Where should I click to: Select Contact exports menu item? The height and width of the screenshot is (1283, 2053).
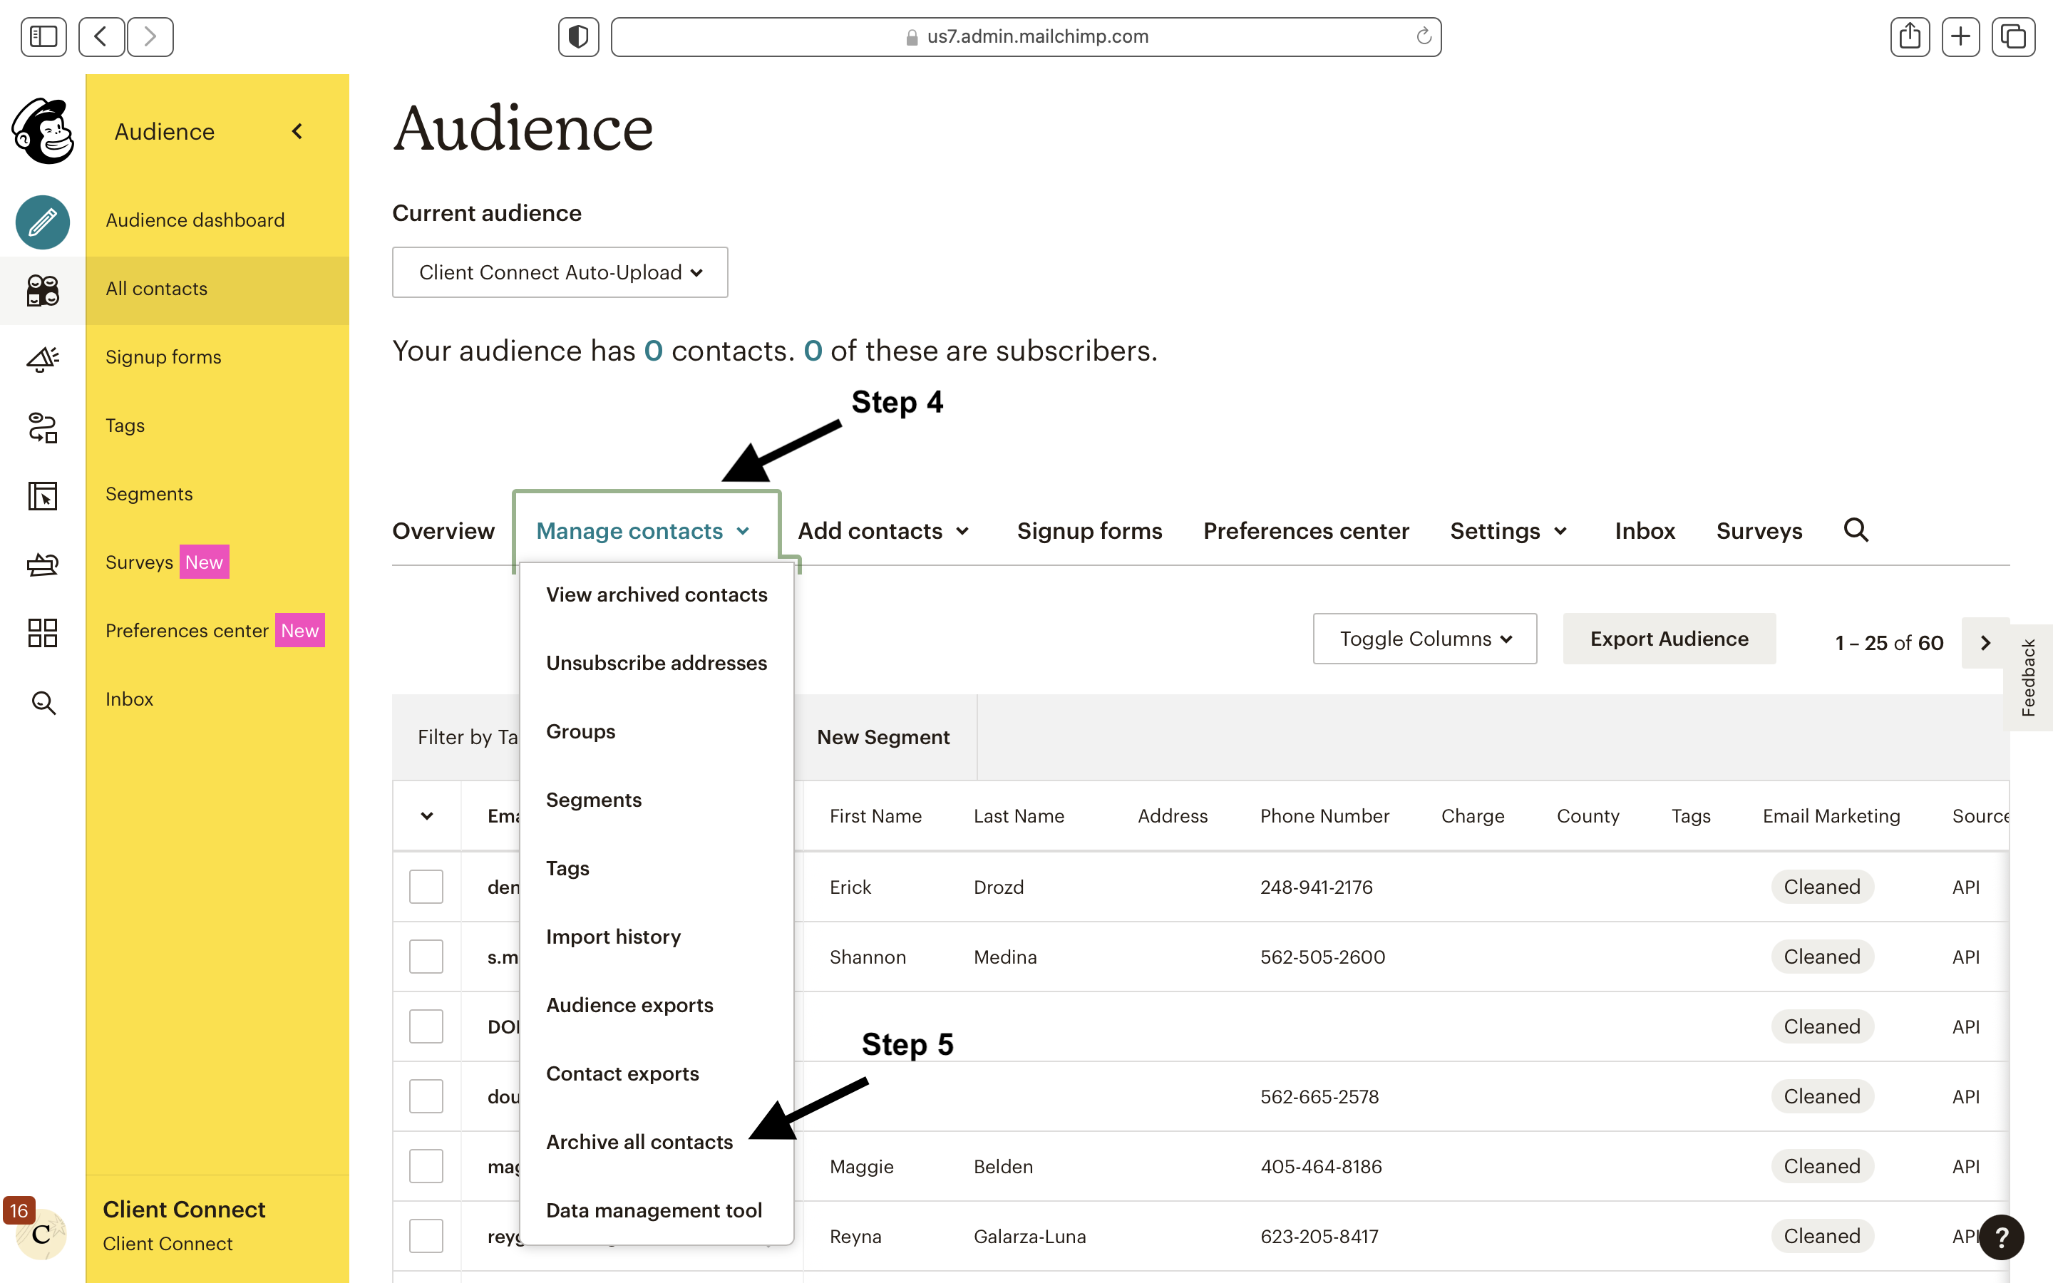click(657, 1073)
